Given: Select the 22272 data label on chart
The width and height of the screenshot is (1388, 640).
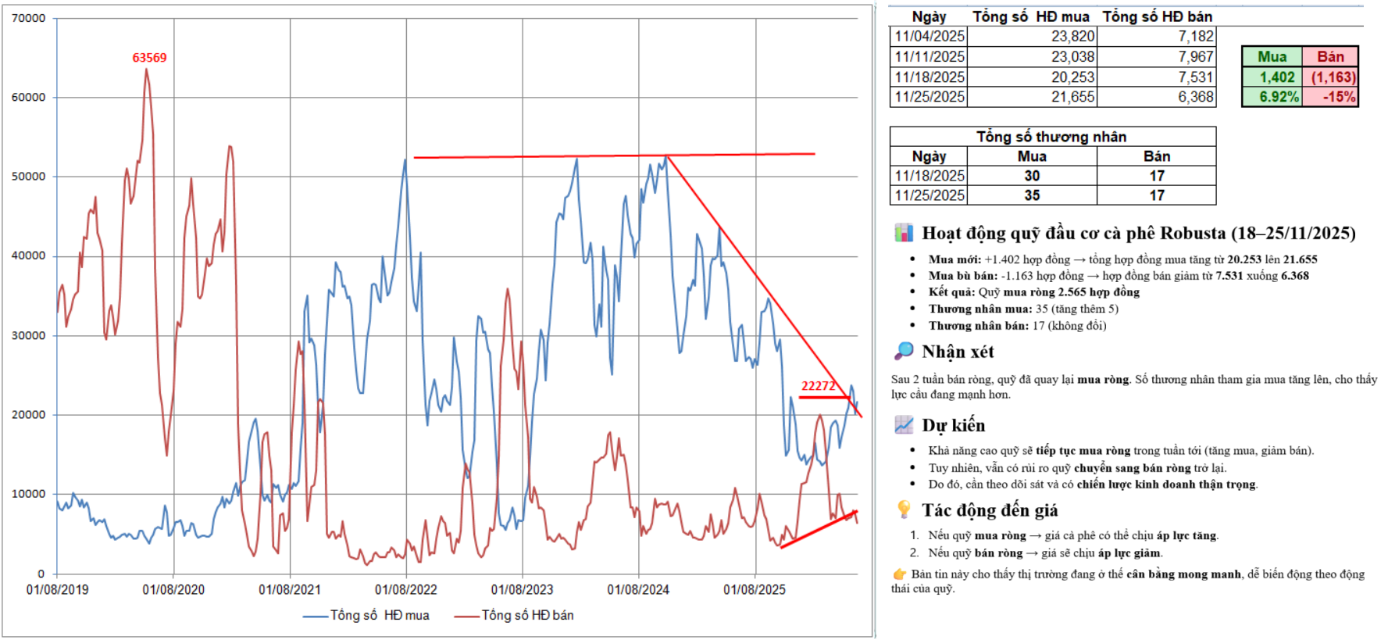Looking at the screenshot, I should point(818,386).
